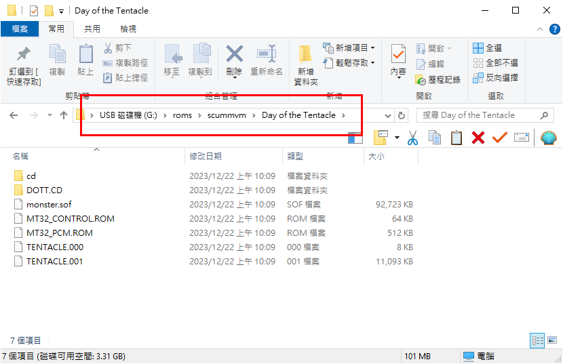Click Invert selection (反向選擇)
563x364 pixels.
click(495, 77)
